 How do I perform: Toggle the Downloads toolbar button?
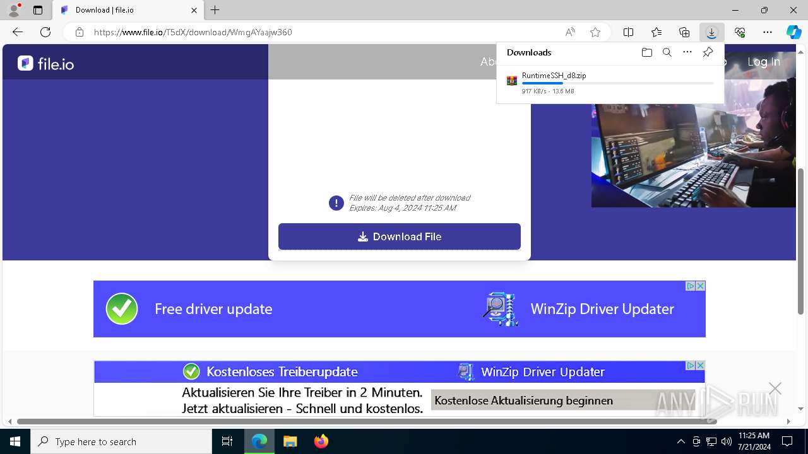[x=712, y=32]
